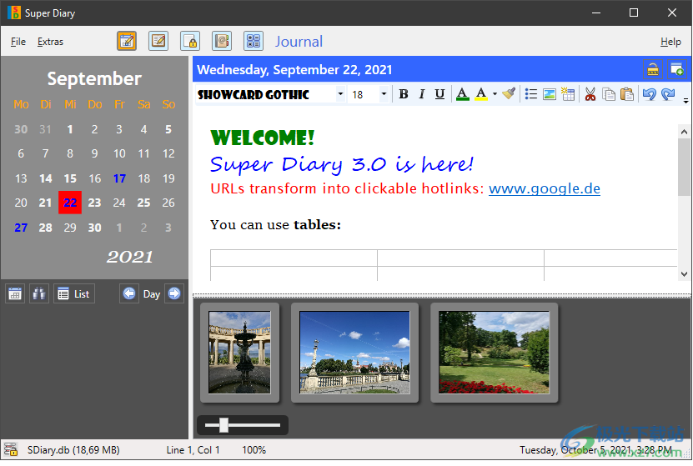The width and height of the screenshot is (693, 466).
Task: Click the database lock status bar icon
Action: (11, 449)
